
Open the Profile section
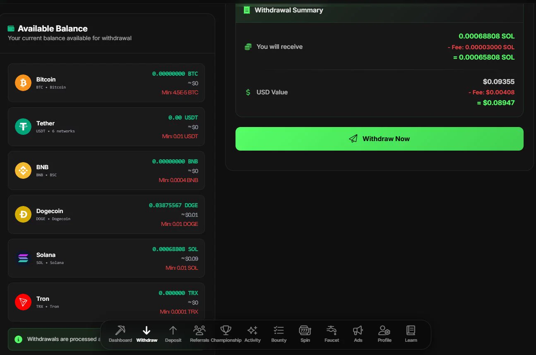tap(385, 334)
